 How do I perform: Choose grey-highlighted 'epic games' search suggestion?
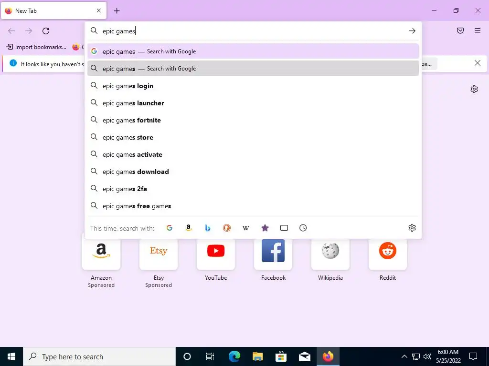253,69
